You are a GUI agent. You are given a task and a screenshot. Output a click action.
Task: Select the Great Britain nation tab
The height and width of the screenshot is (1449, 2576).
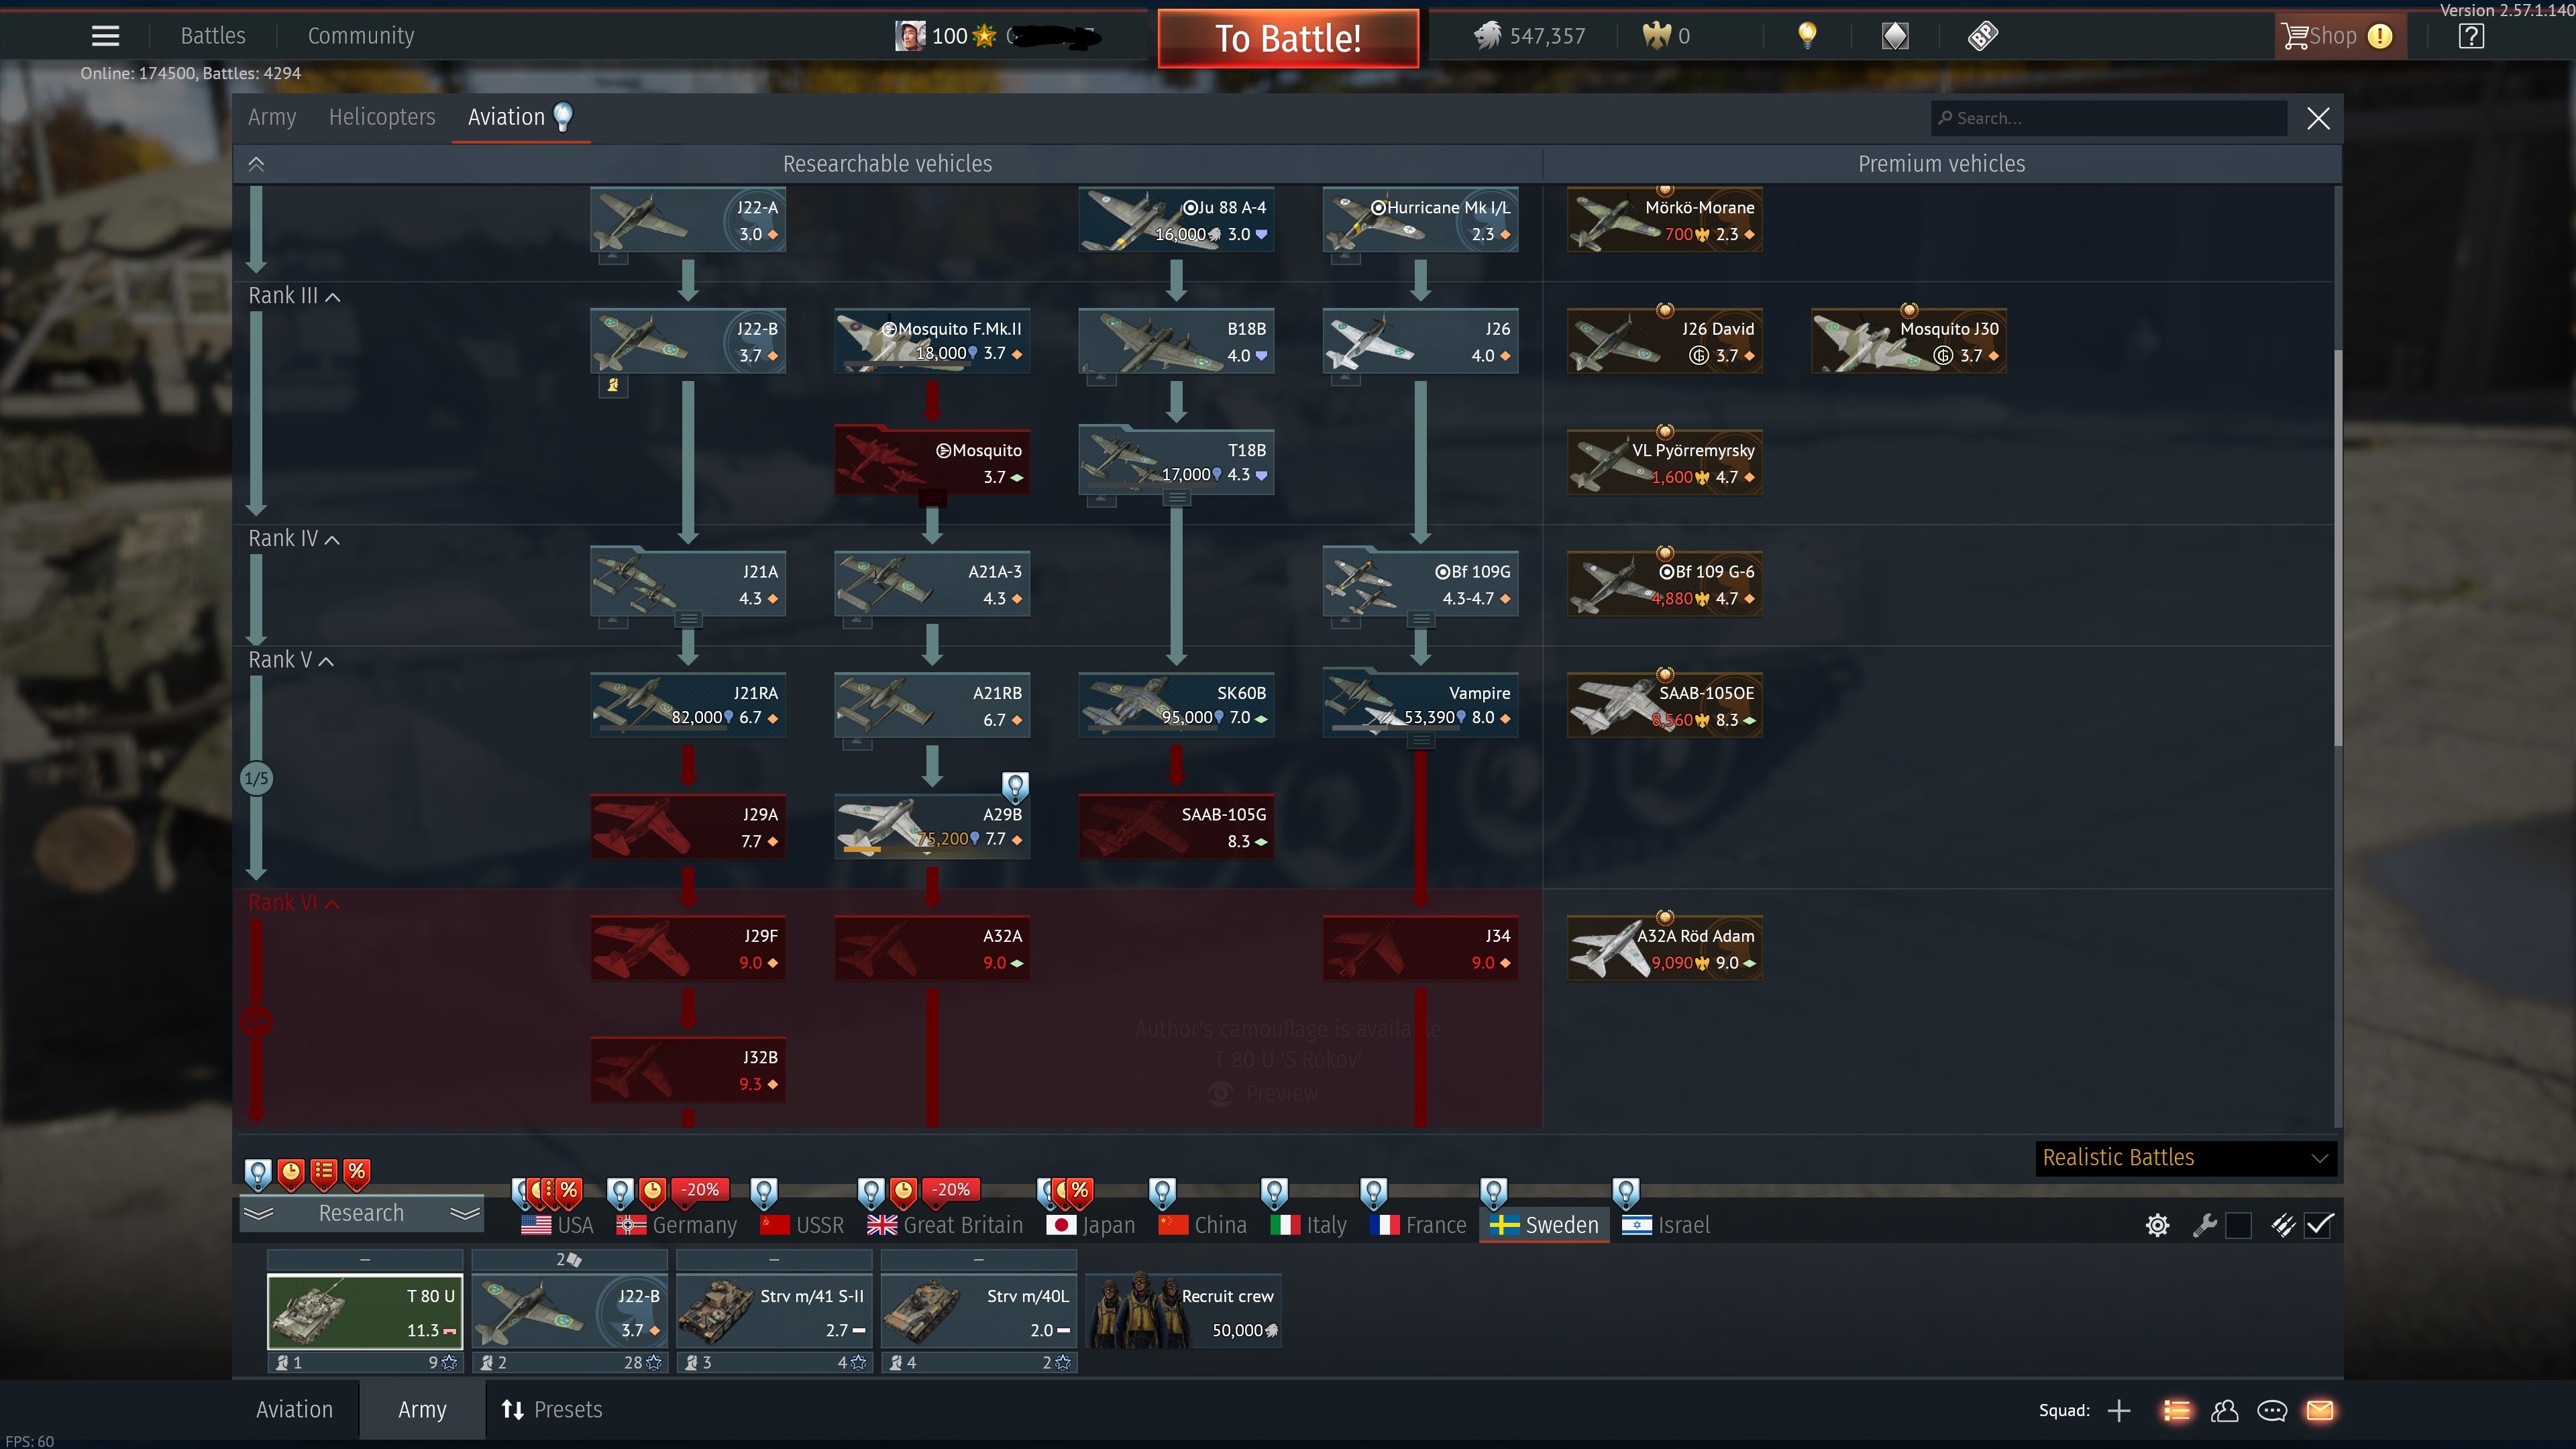[945, 1225]
